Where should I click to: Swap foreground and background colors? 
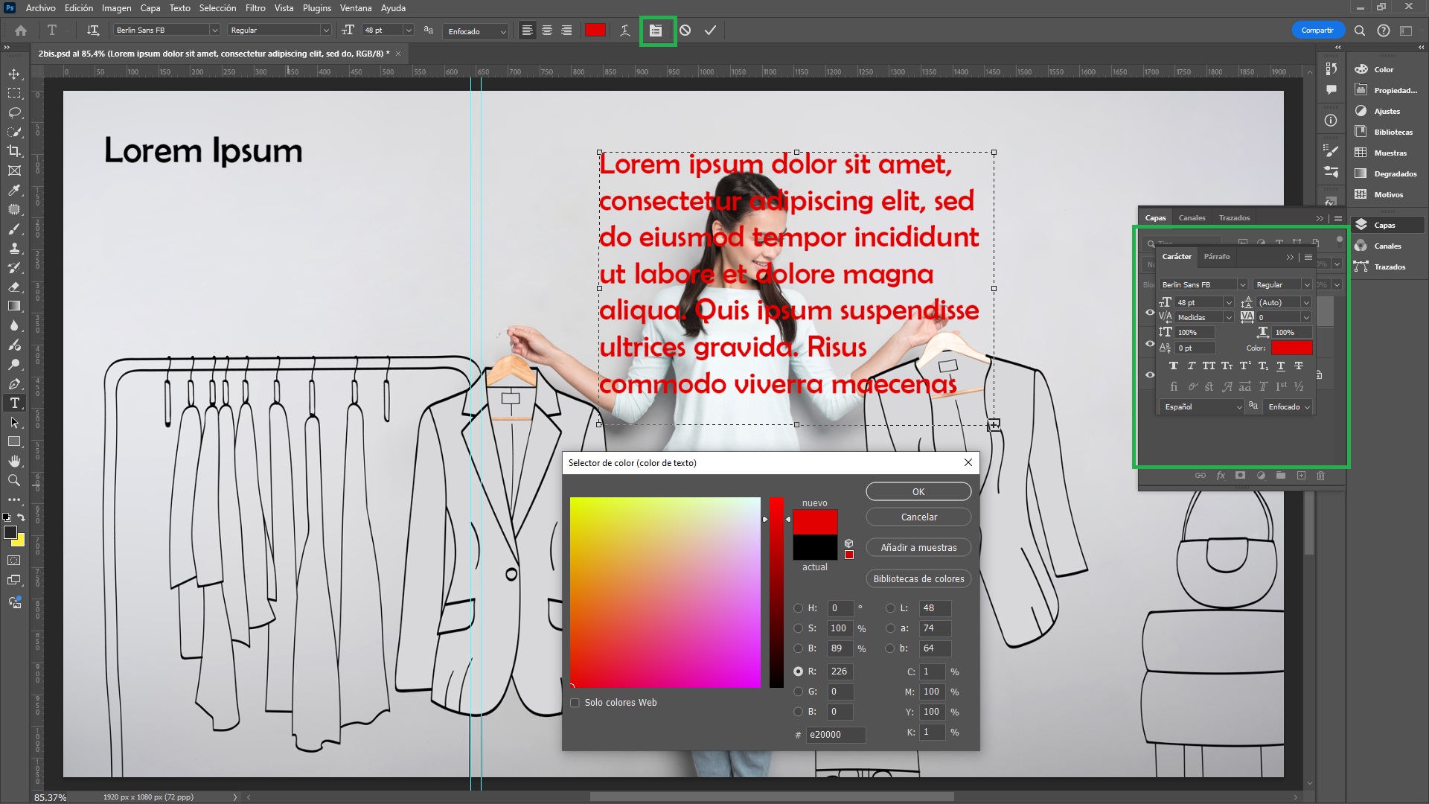tap(21, 517)
